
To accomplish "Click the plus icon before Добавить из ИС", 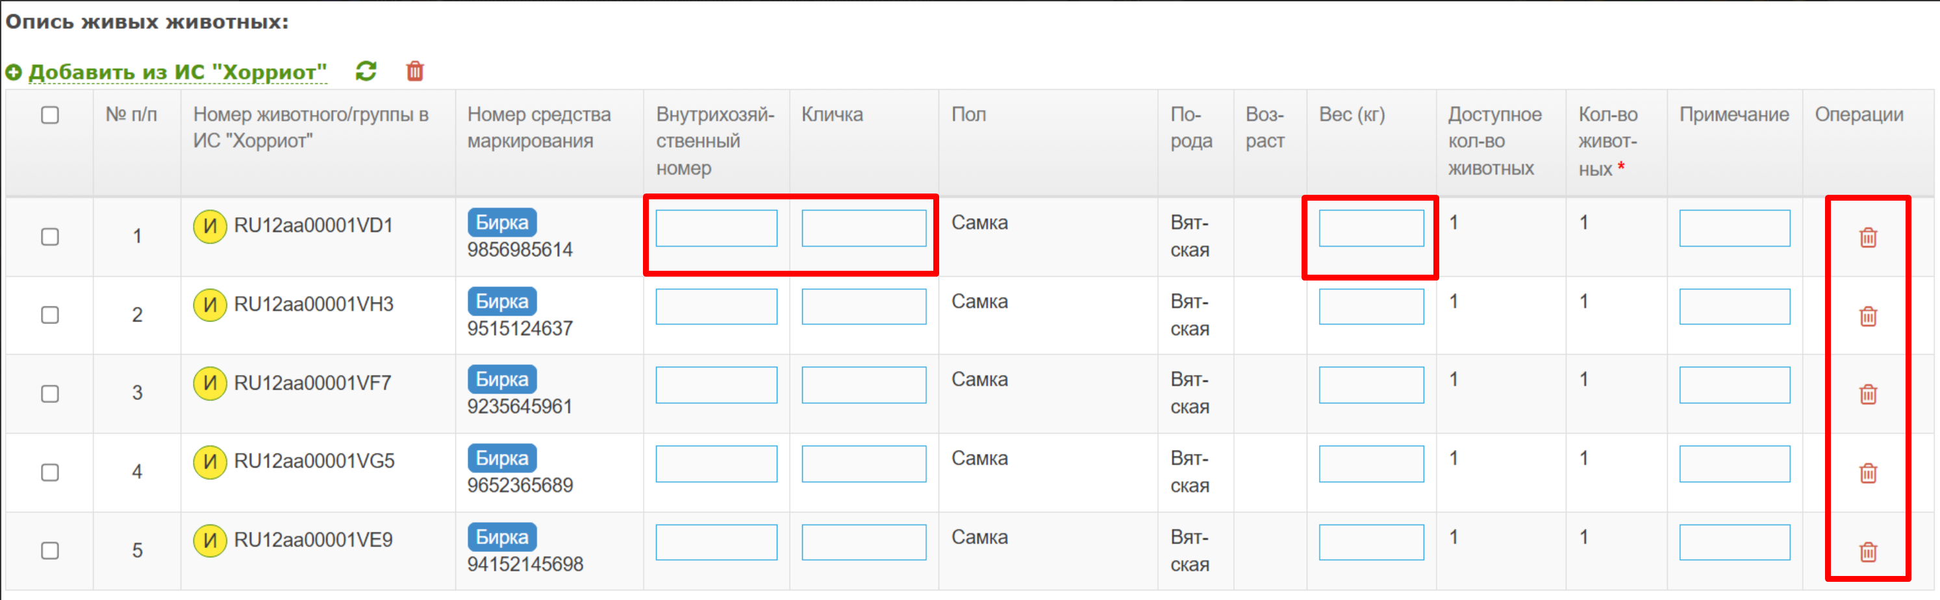I will pos(14,72).
